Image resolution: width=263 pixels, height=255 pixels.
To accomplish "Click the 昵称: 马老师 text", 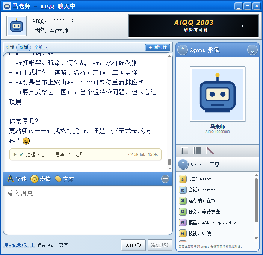I will tap(50, 30).
